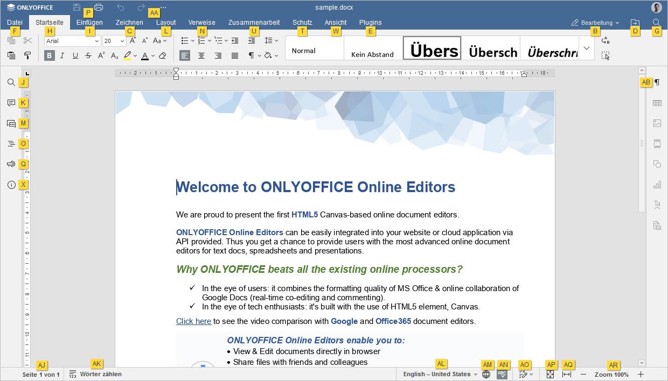Expand the paragraph styles gallery
This screenshot has height=381, width=668.
[587, 48]
